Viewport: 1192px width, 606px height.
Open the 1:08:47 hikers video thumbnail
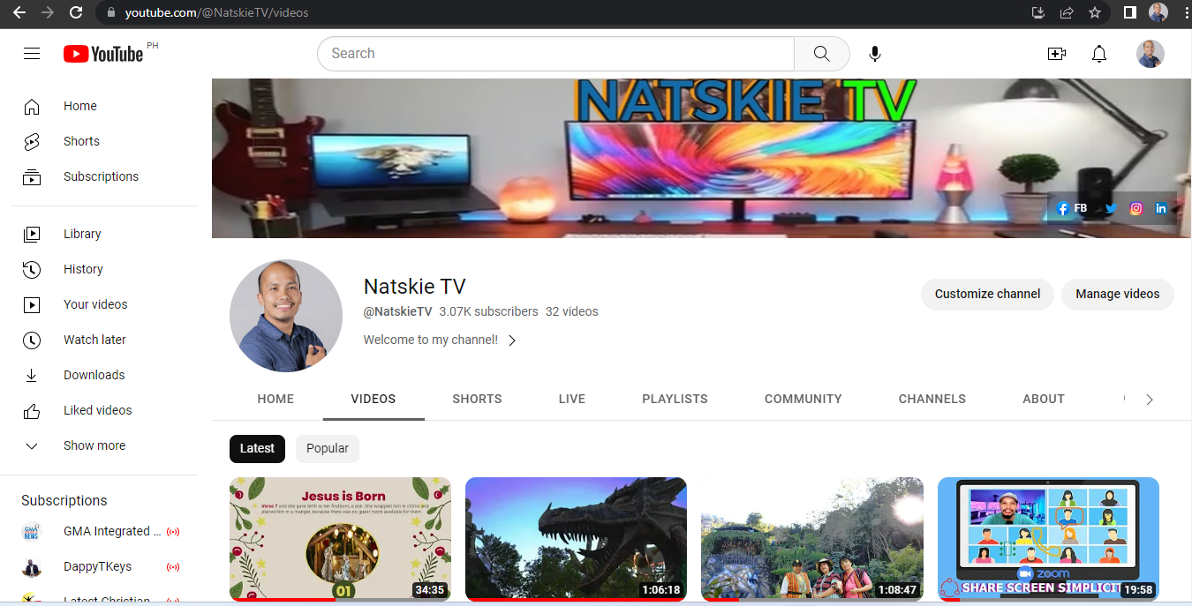(812, 539)
